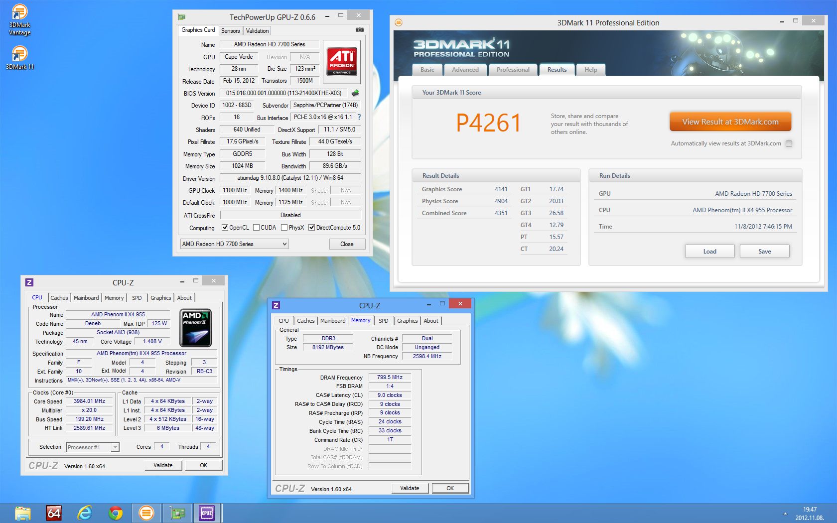This screenshot has width=837, height=523.
Task: Take a screenshot with GPU-Z camera icon
Action: pyautogui.click(x=359, y=30)
